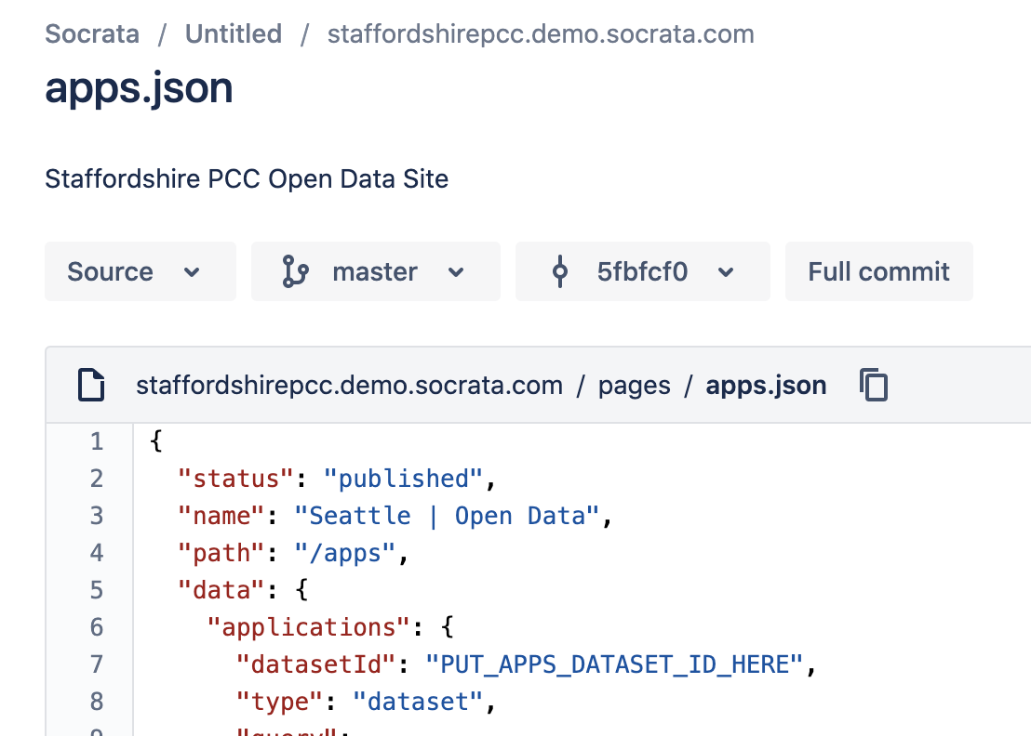Click chevron arrow next to master
Viewport: 1031px width, 736px height.
point(456,271)
